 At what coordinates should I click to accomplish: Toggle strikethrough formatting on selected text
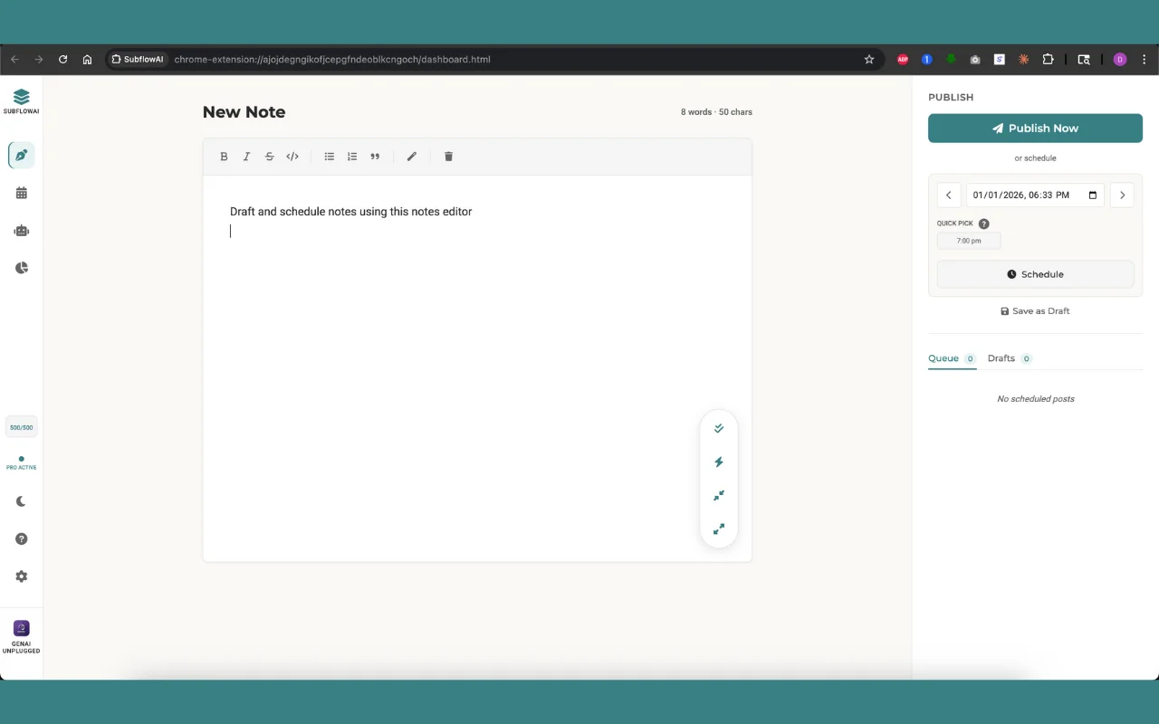[x=269, y=156]
